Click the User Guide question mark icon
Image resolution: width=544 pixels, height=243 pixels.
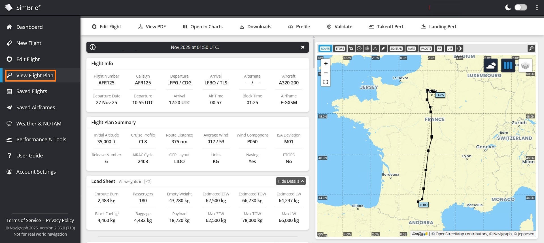[x=9, y=155]
